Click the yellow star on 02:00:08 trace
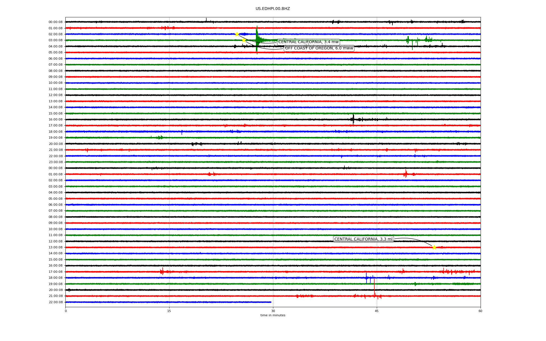546x341 pixels. tap(237, 34)
